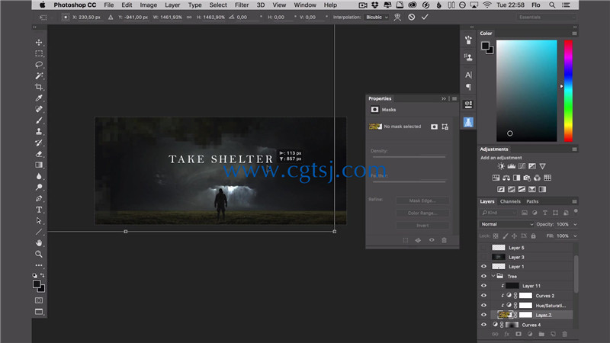Open the Layer menu

(172, 5)
